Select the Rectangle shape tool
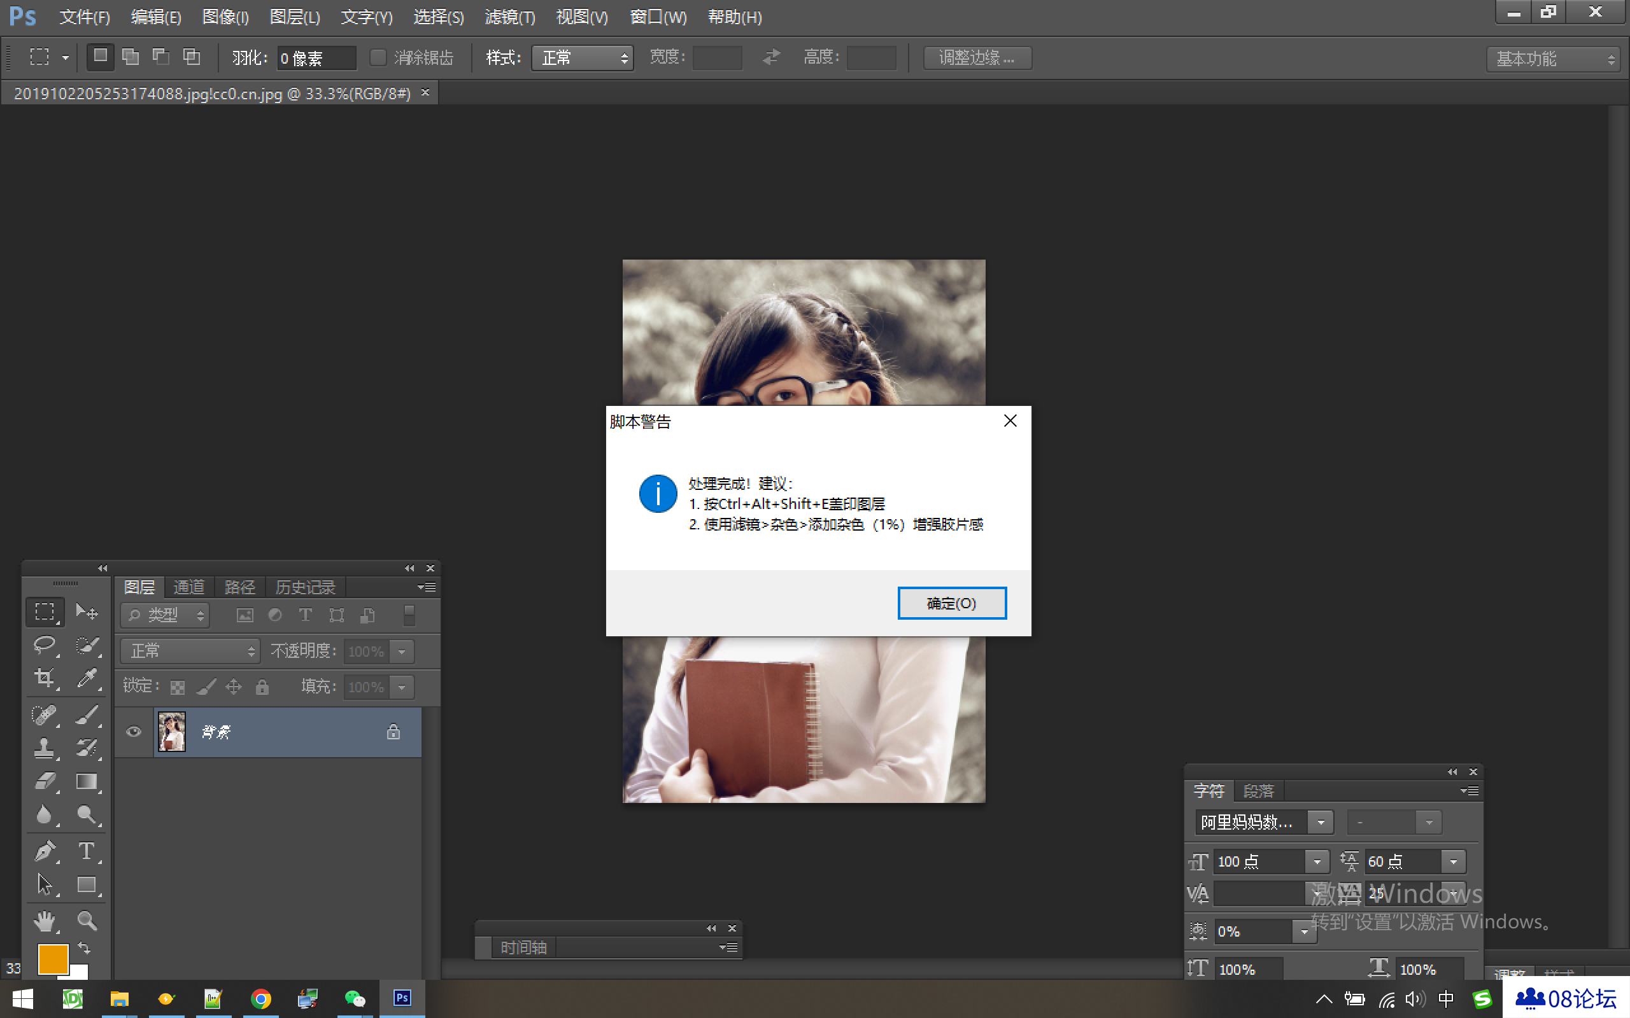This screenshot has height=1018, width=1630. [x=87, y=884]
